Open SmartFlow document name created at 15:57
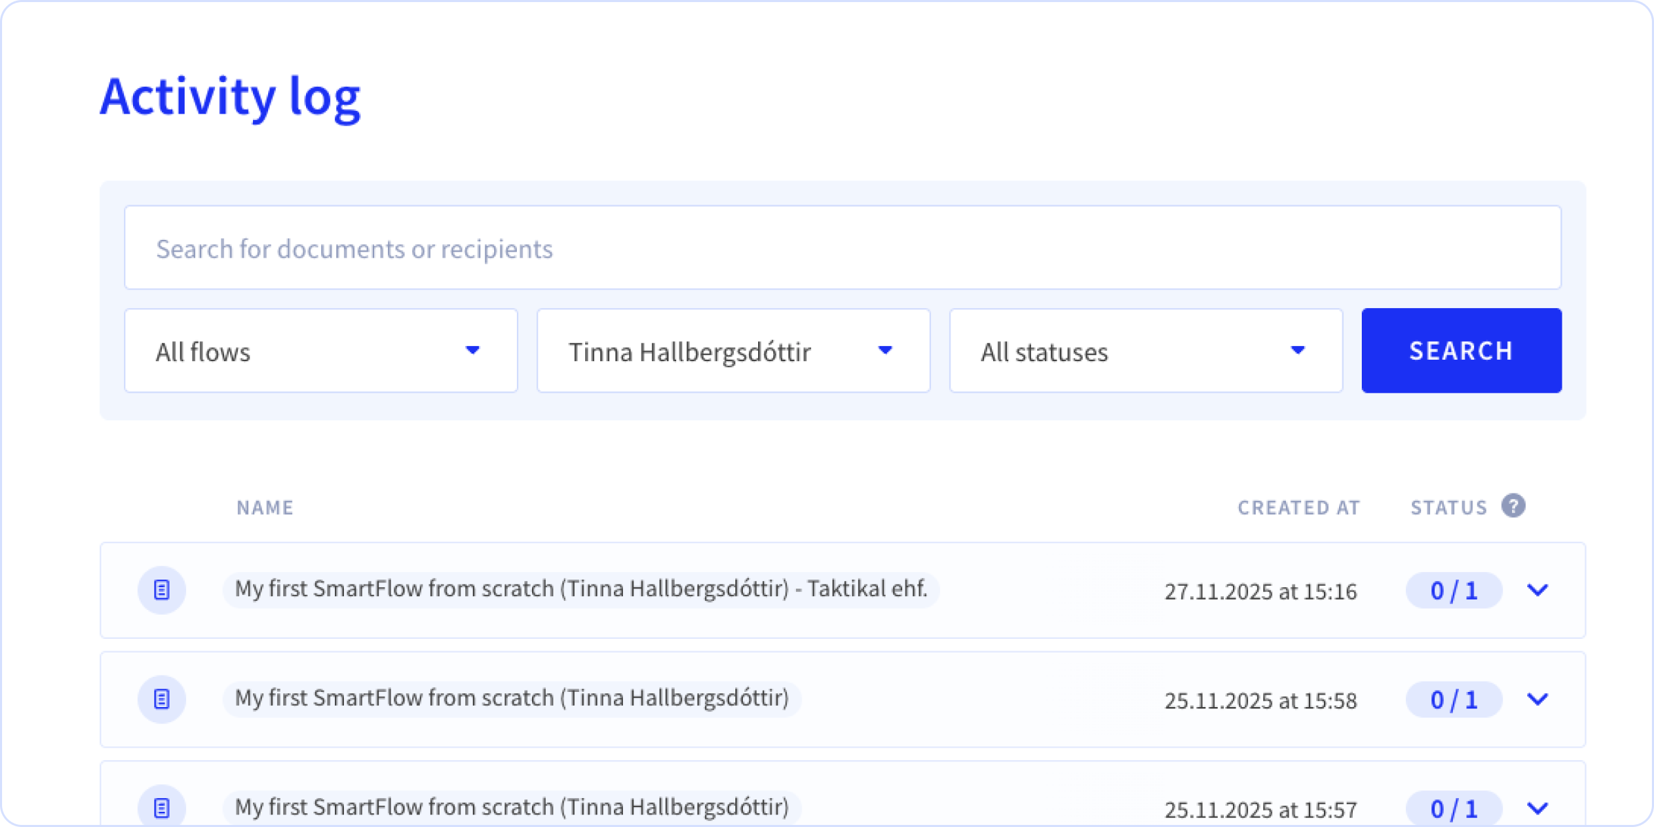The height and width of the screenshot is (827, 1654). [x=512, y=808]
